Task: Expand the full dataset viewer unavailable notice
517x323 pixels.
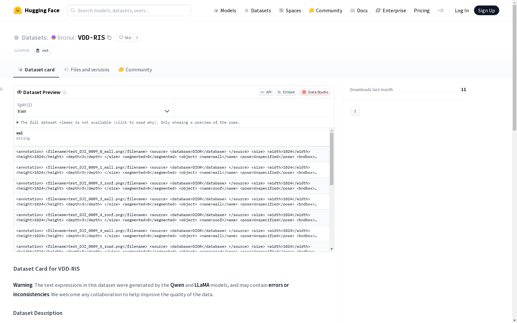Action: pos(128,122)
